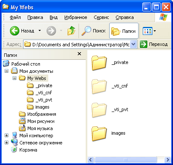Select the _private folder in right pane
Viewport: 173px width, 165px height.
[99, 63]
